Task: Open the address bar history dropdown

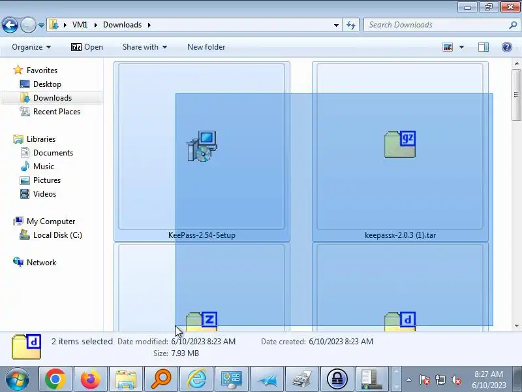Action: tap(336, 25)
